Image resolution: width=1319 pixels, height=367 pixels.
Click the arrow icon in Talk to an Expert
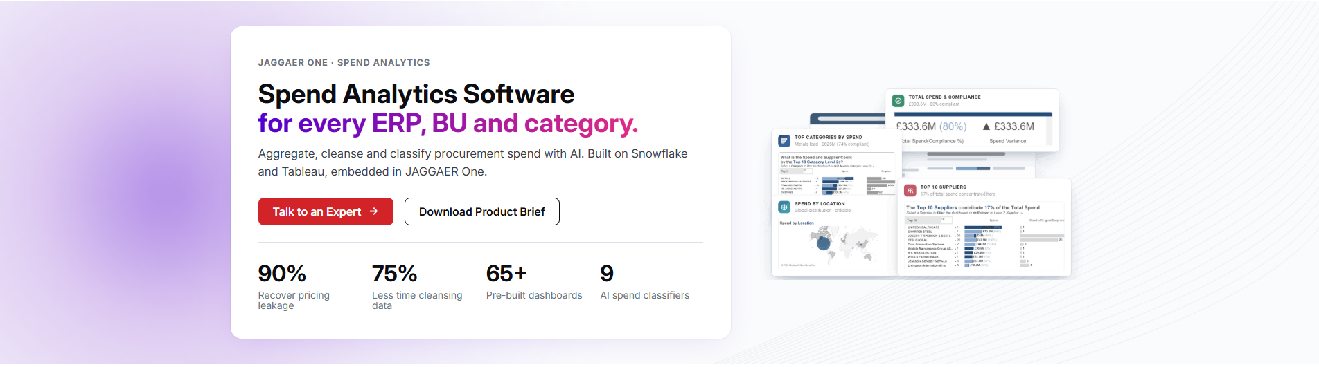click(x=374, y=211)
